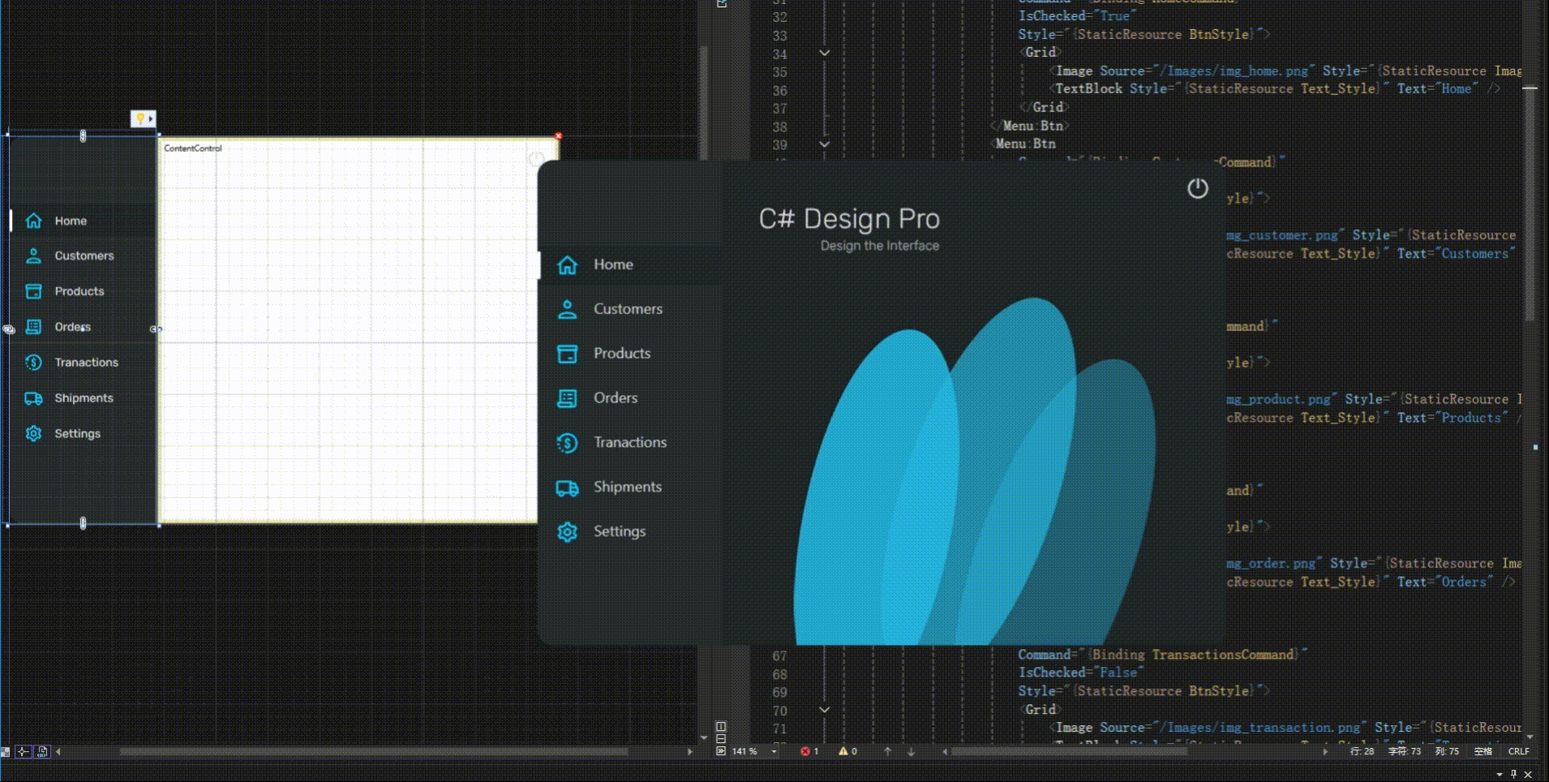The image size is (1549, 782).
Task: Open Shipments in the running app sidebar
Action: (x=629, y=488)
